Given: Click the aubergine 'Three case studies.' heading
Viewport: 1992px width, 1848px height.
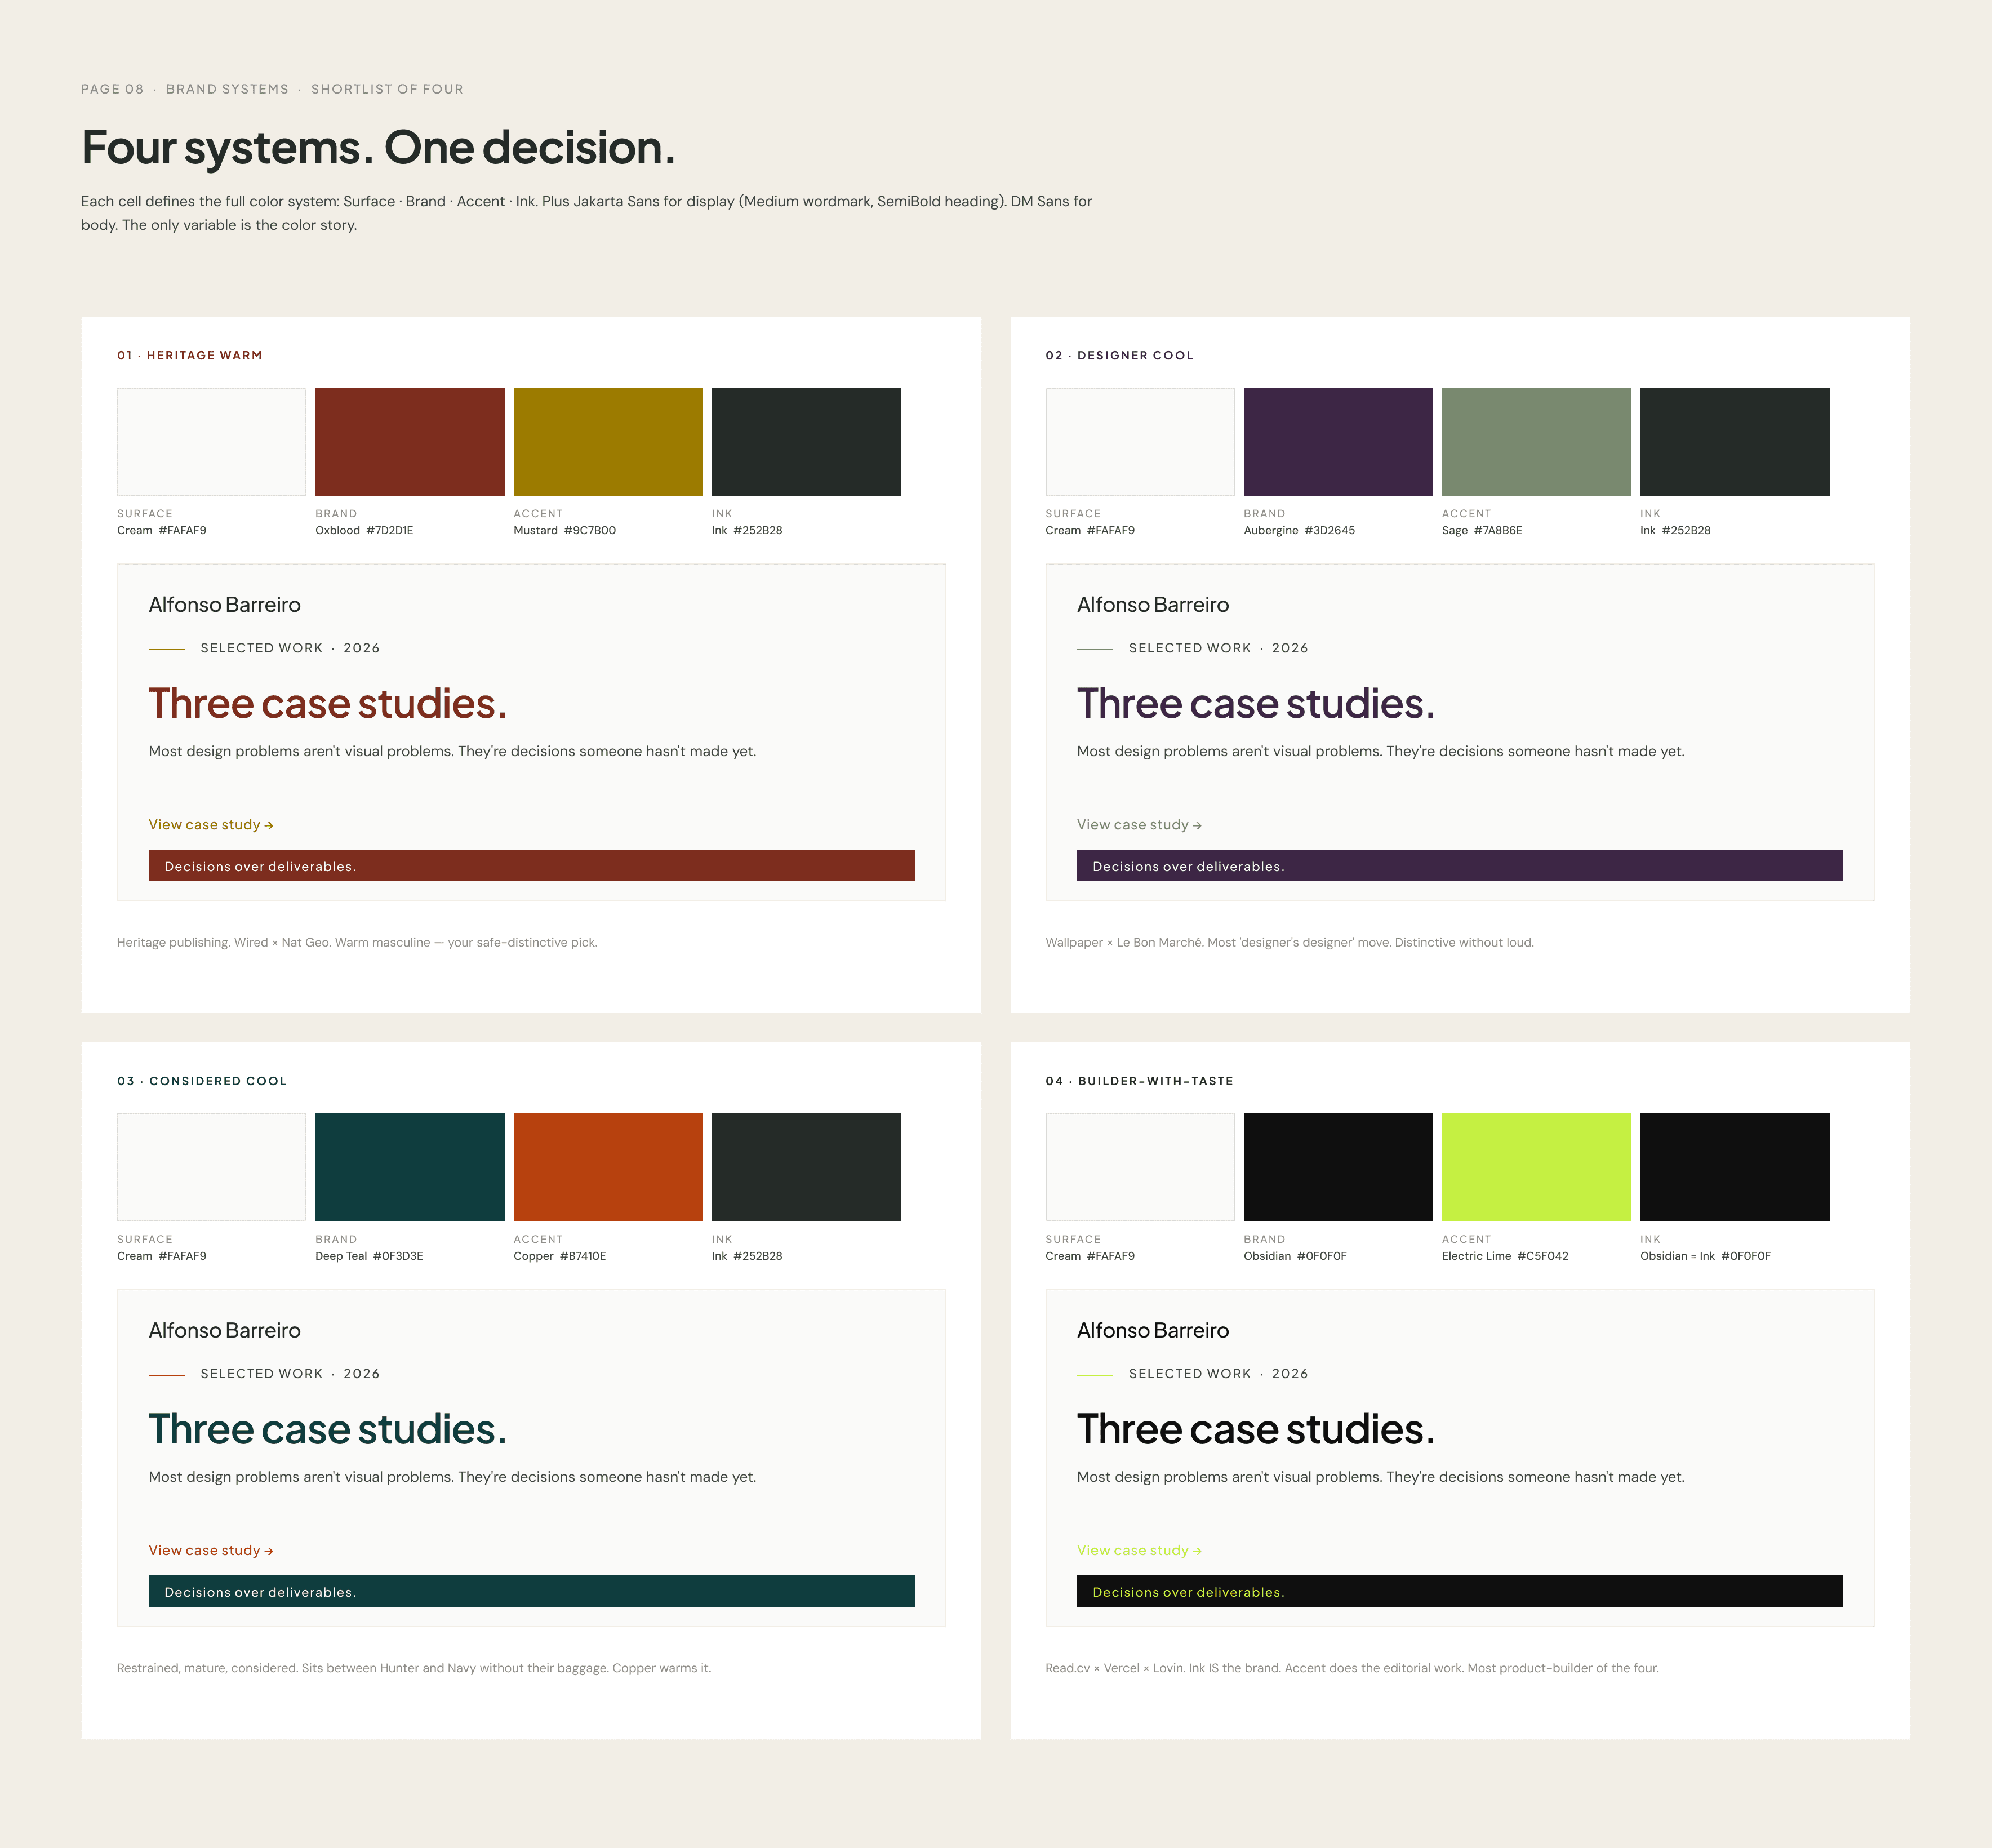Looking at the screenshot, I should 1256,704.
